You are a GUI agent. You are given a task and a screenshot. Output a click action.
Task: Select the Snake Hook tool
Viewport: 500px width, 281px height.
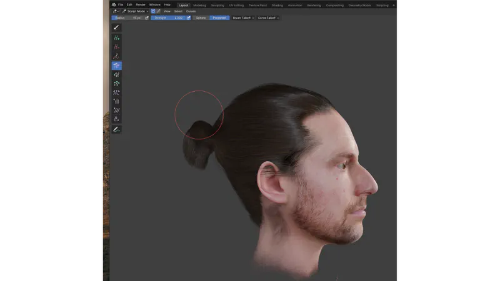coord(116,74)
